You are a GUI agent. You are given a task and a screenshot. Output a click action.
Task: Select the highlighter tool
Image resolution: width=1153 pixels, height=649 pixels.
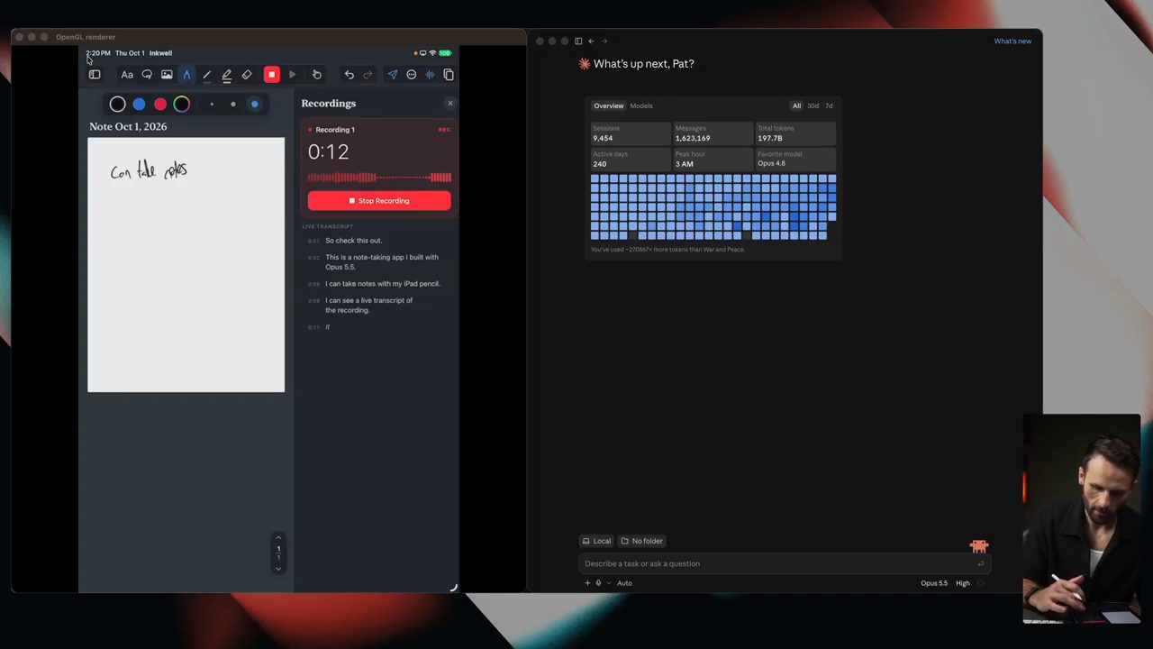[x=227, y=75]
